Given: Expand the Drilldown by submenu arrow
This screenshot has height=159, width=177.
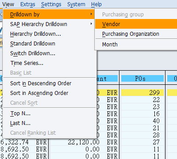Looking at the screenshot, I should [91, 14].
